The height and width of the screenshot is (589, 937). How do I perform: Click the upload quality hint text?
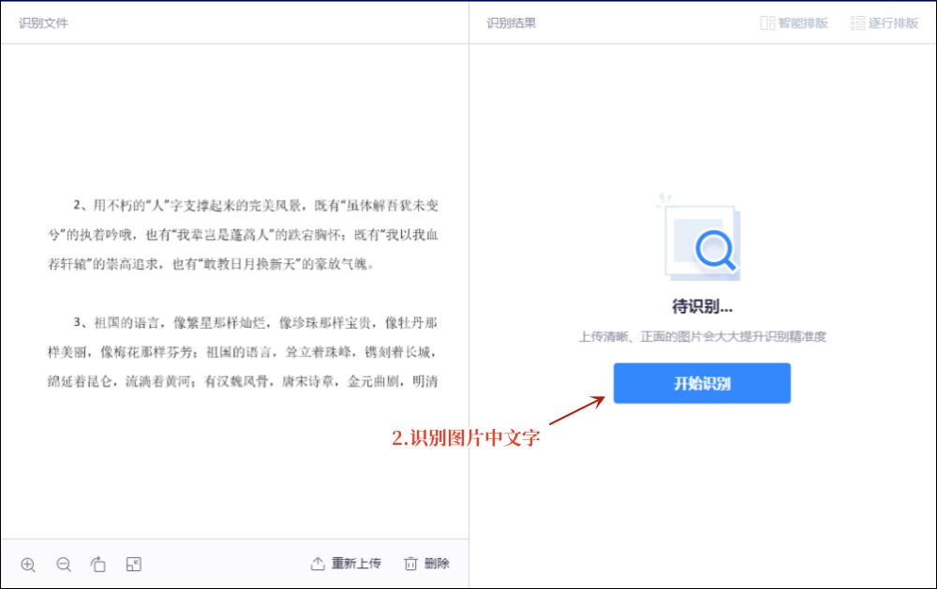[701, 337]
